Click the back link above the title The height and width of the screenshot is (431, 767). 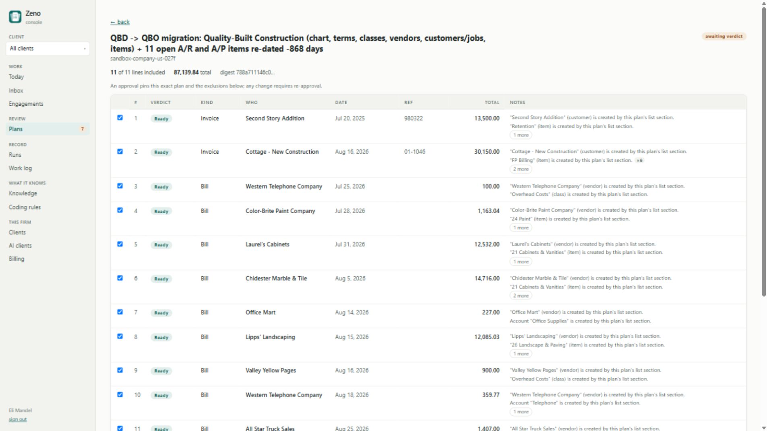coord(120,22)
